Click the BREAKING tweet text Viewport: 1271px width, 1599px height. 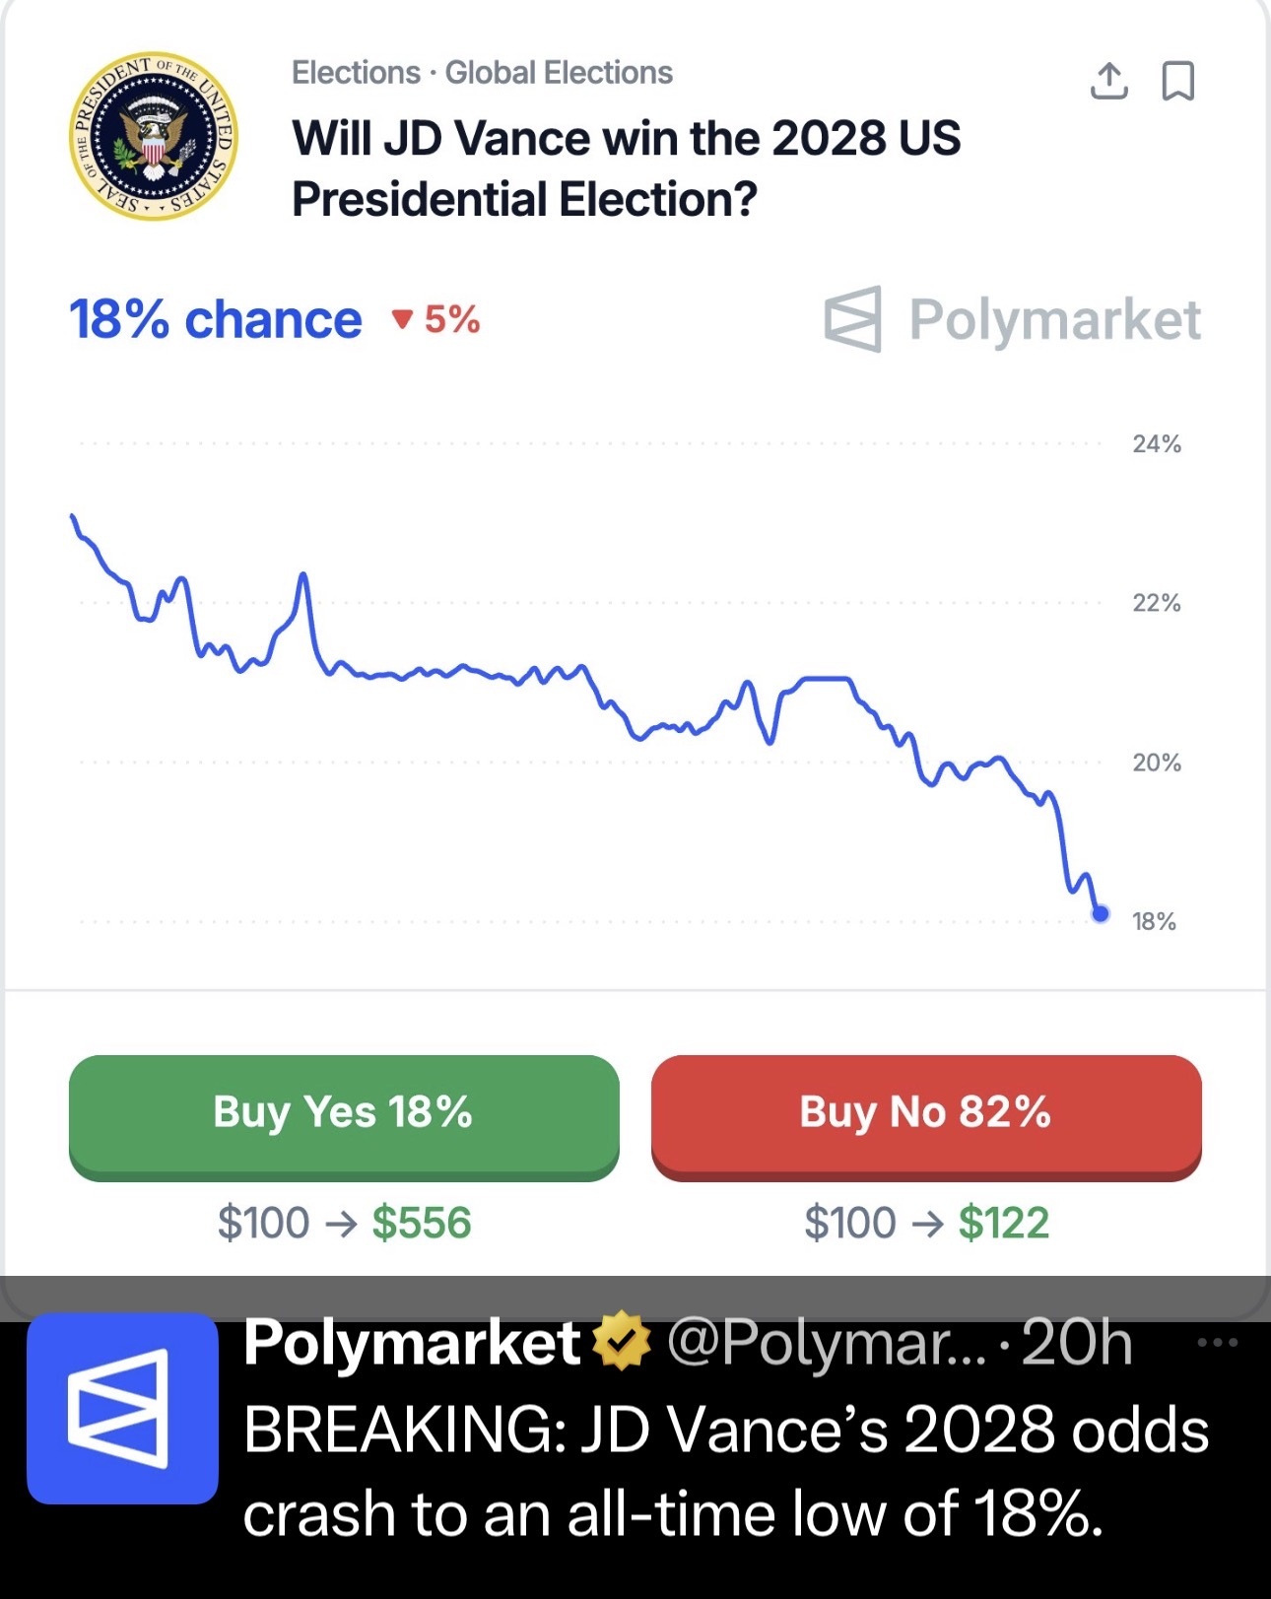[725, 1472]
